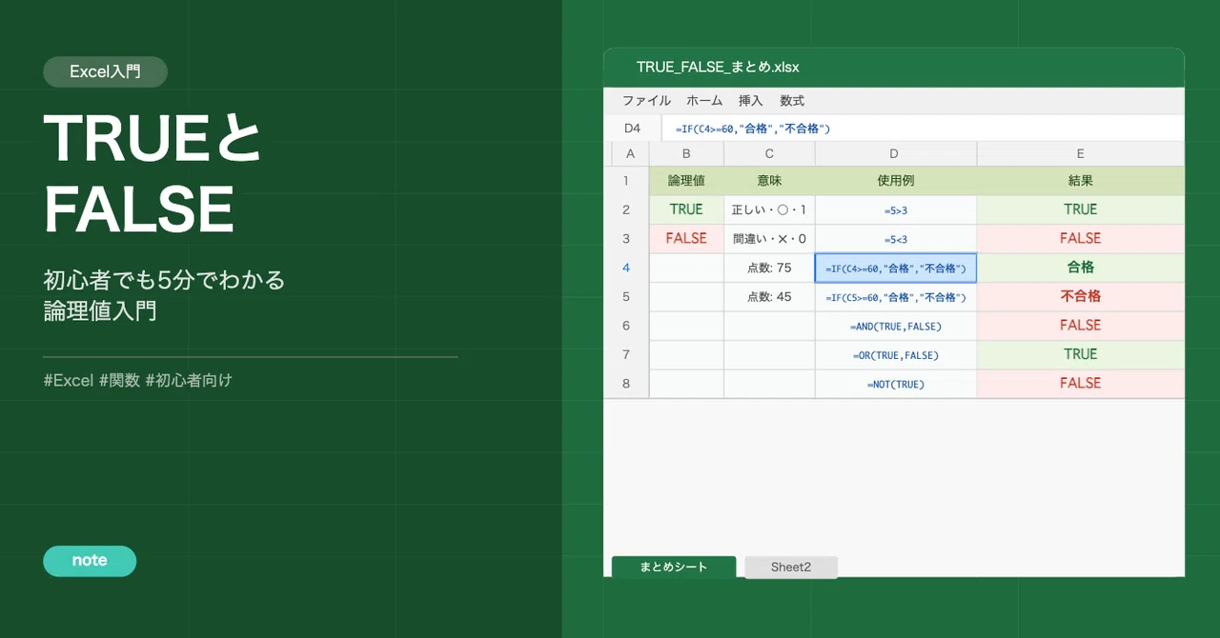The width and height of the screenshot is (1220, 638).
Task: Select row 3 header
Action: tap(626, 239)
